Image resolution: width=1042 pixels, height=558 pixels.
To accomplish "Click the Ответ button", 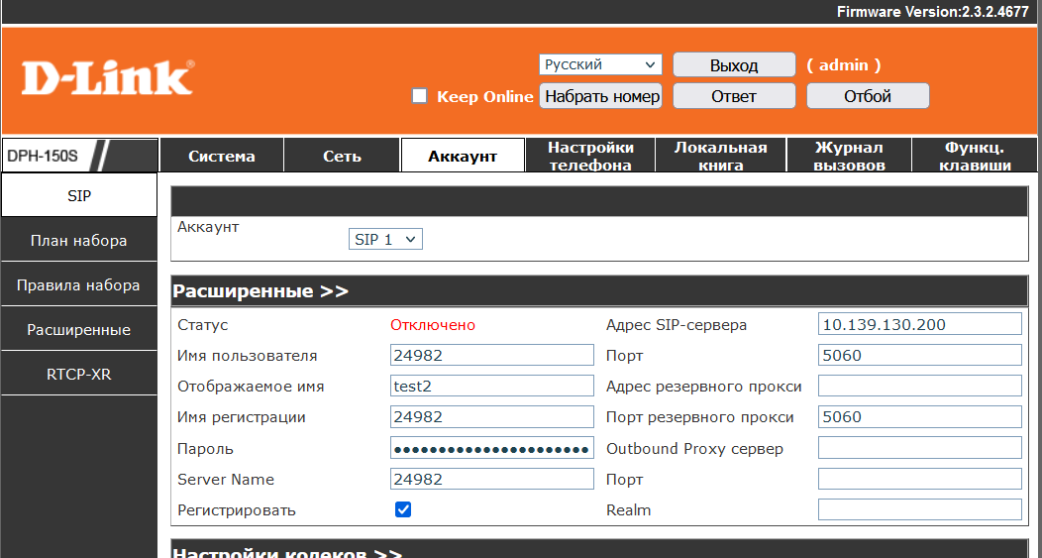I will (734, 96).
